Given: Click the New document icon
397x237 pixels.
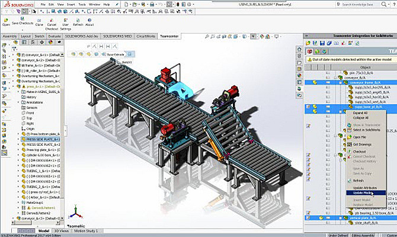Looking at the screenshot, I should pos(126,4).
